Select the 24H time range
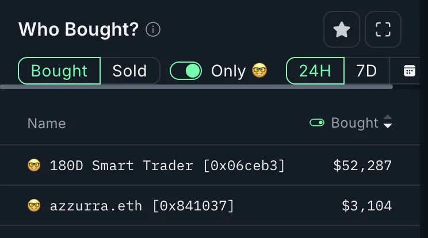The image size is (428, 238). 315,71
